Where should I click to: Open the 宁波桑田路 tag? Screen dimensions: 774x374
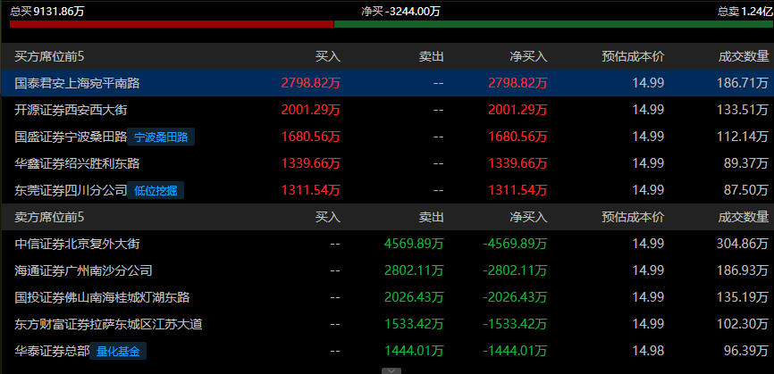click(x=161, y=137)
